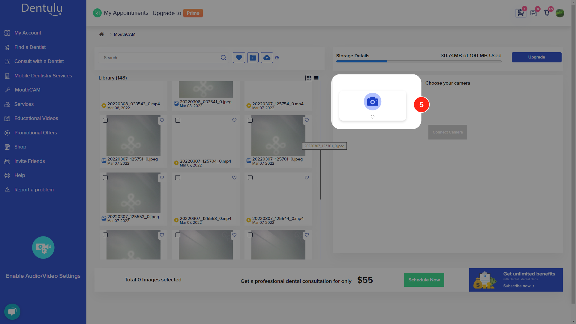Expand the Storage Details section
576x324 pixels.
click(x=353, y=55)
